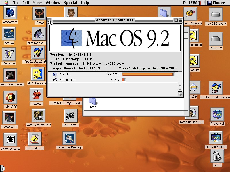Expand the Control Strip tab

(3, 169)
